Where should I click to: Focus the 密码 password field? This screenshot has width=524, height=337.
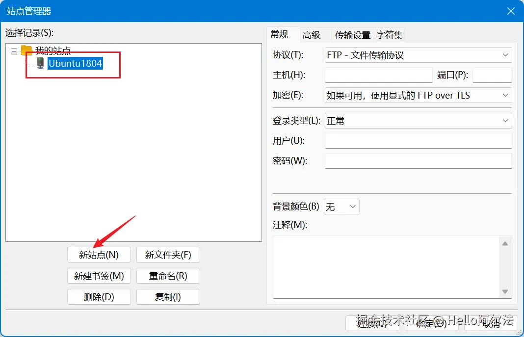coord(418,160)
